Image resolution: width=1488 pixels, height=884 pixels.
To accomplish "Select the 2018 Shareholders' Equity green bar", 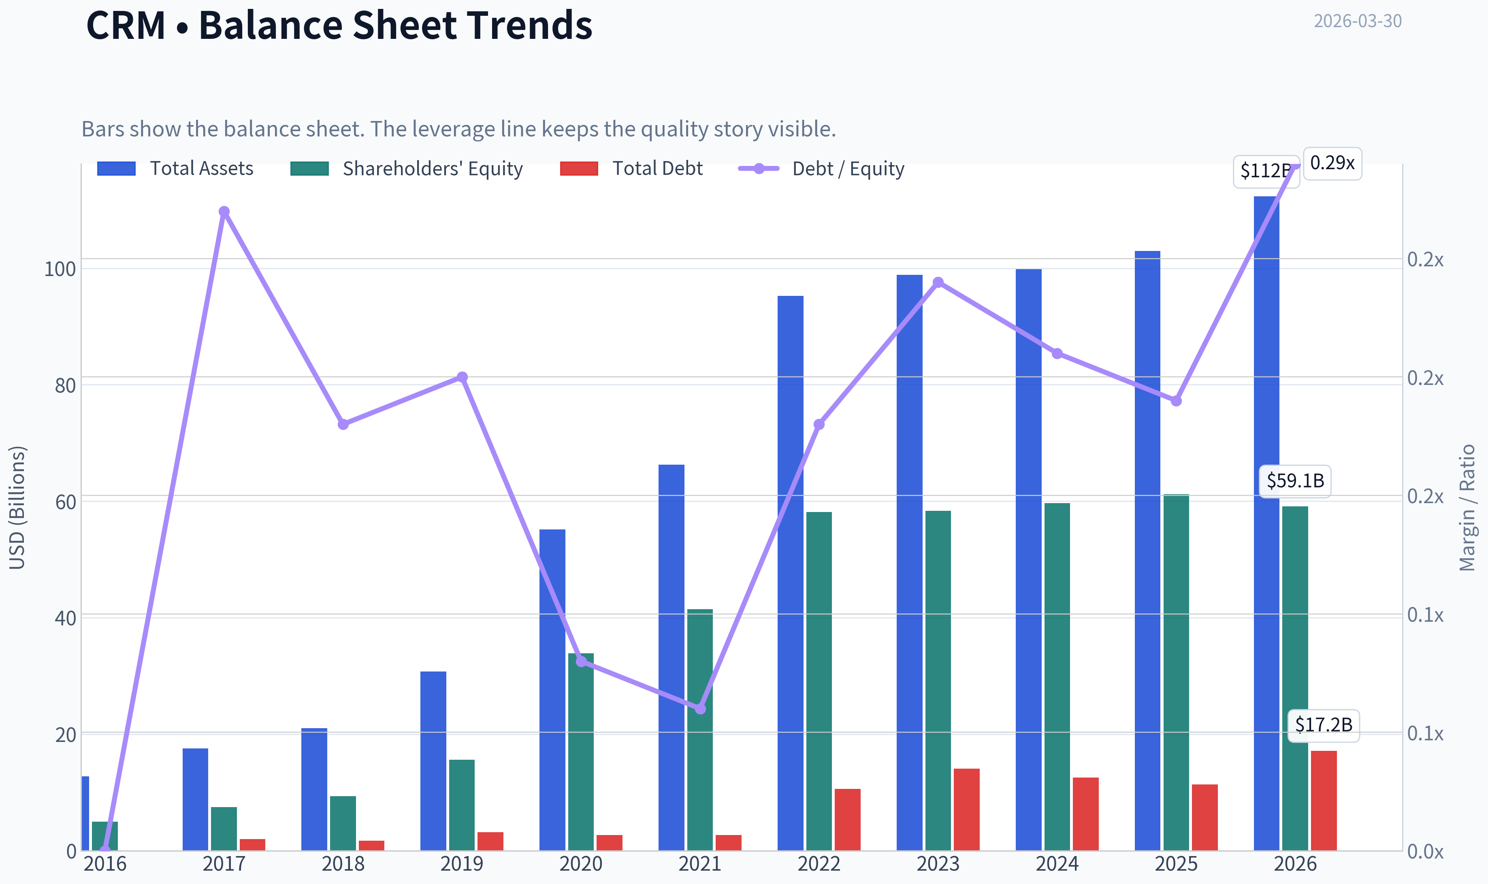I will pos(343,823).
